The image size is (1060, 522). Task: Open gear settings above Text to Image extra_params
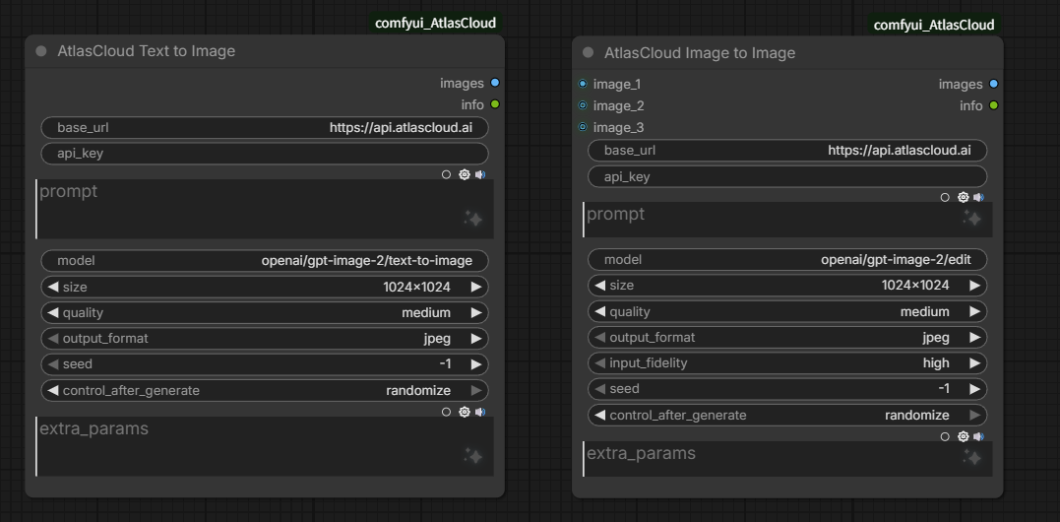coord(464,412)
